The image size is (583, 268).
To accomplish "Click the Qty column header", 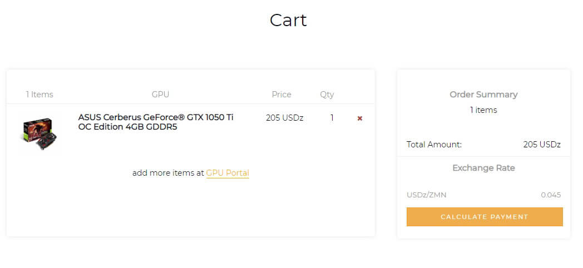I will click(327, 95).
